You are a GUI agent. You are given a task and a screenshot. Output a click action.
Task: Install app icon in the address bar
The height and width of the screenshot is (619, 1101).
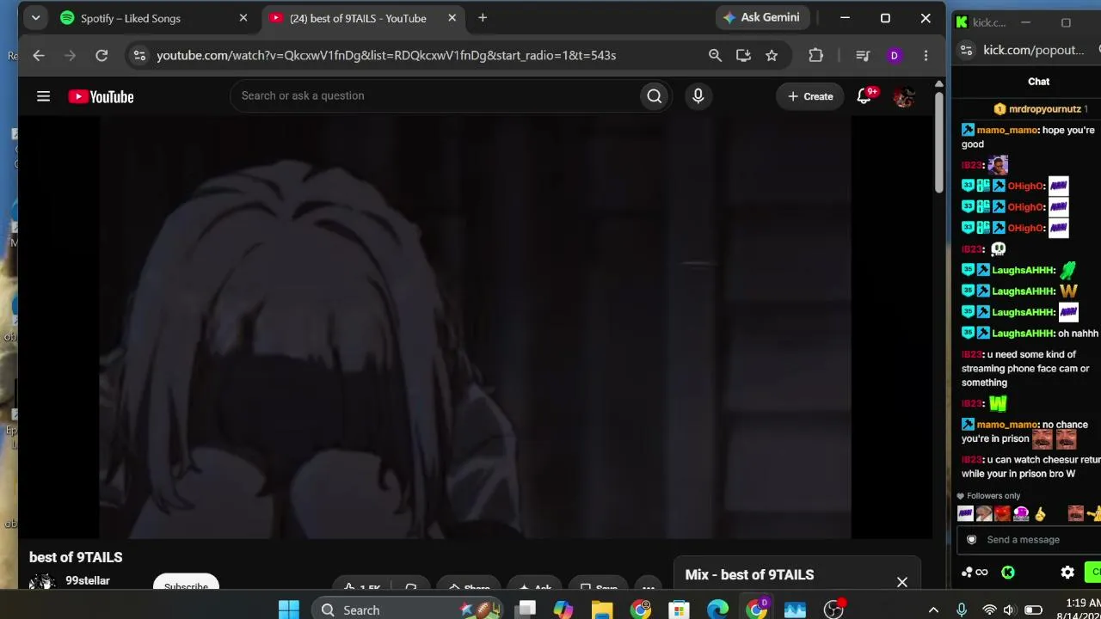tap(743, 55)
